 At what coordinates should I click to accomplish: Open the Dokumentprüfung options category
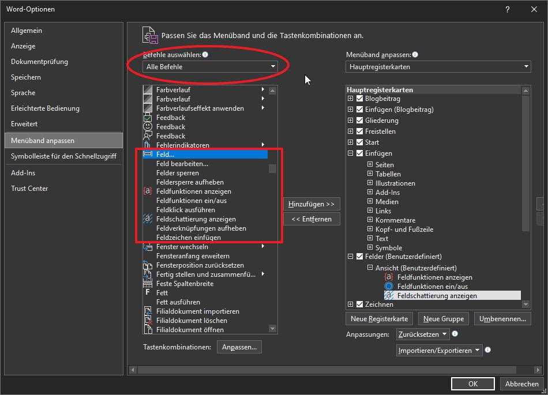pyautogui.click(x=63, y=62)
